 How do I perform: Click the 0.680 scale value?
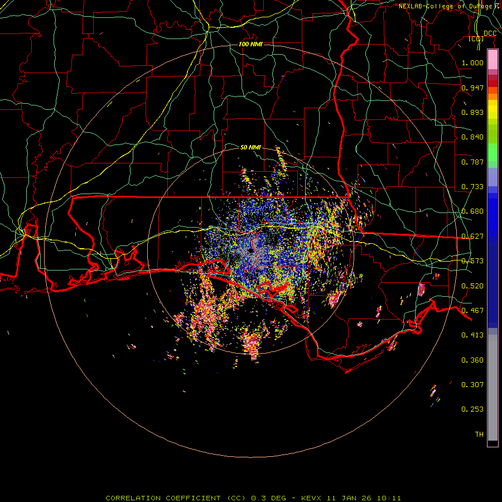coord(472,211)
